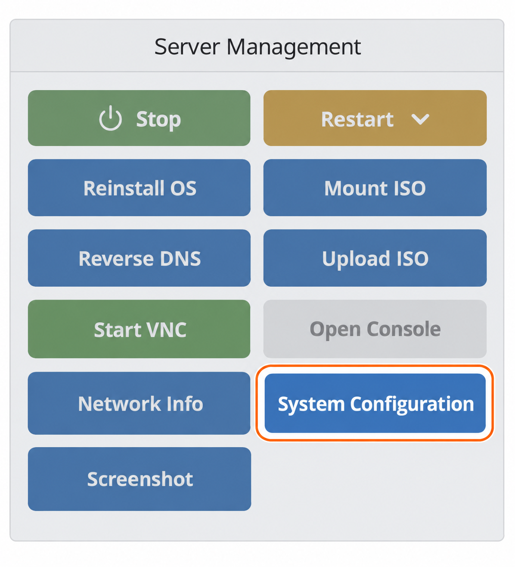Screen dimensions: 515x567
Task: Choose the Upload ISO button
Action: [375, 258]
